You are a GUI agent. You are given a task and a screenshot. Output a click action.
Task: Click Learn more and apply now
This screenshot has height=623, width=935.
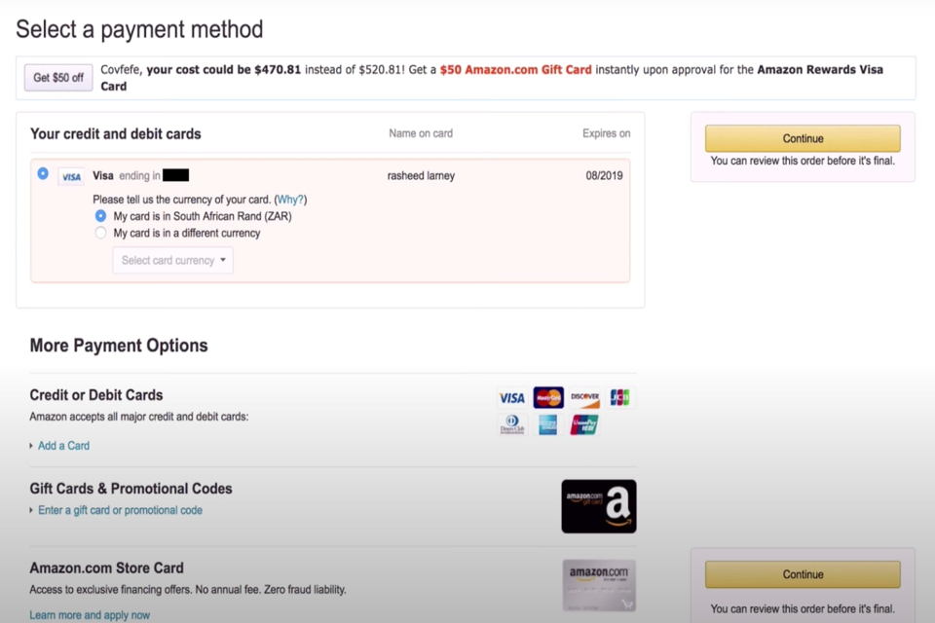90,614
